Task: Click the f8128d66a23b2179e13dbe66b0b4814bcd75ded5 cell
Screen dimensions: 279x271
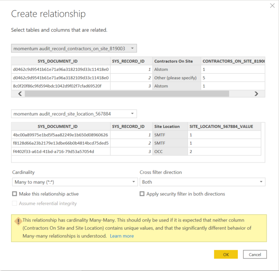Action: [61, 143]
